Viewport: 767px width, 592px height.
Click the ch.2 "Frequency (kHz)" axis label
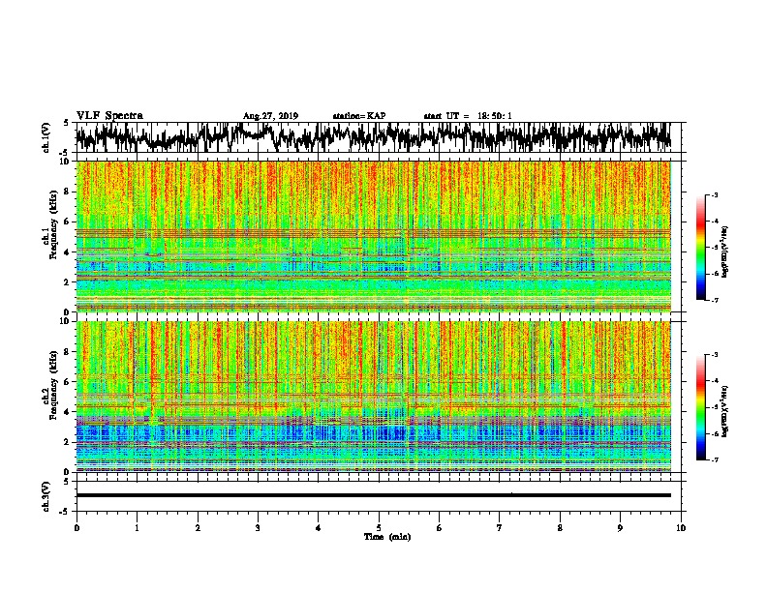point(53,386)
